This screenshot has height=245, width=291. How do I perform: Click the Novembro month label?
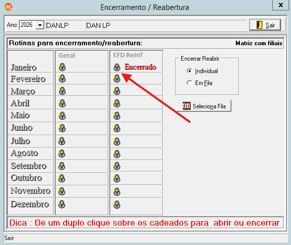[30, 191]
